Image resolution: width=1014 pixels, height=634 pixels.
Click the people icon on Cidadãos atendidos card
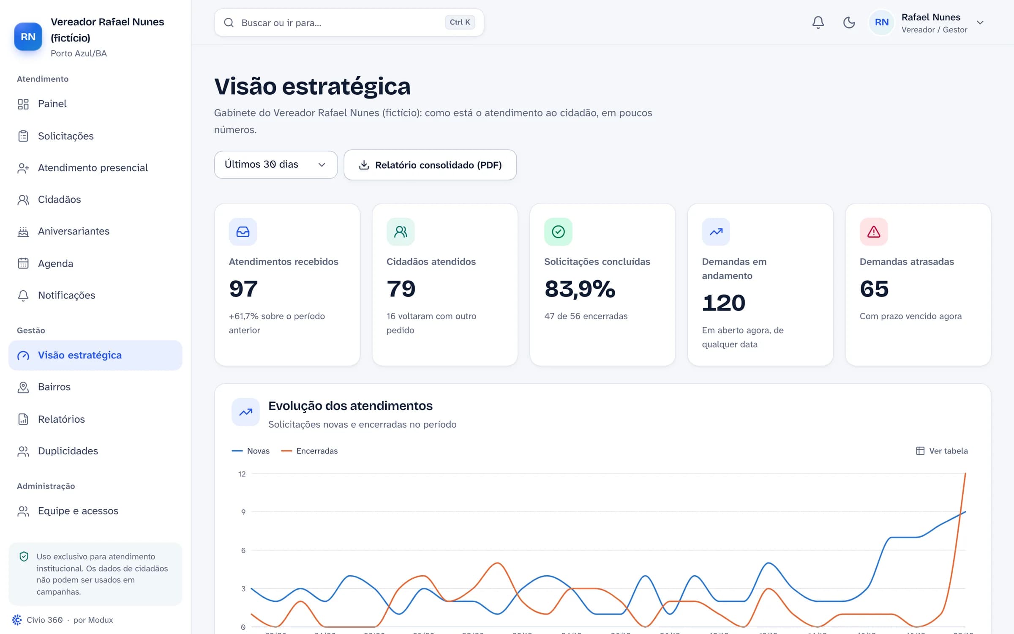pyautogui.click(x=401, y=232)
